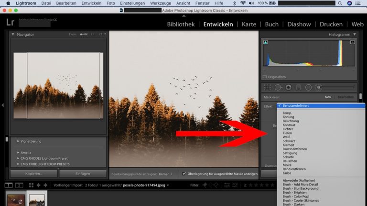Uncheck Überlagerung für ausgewählte Maske anzeigen
The image size is (367, 206).
tap(184, 174)
